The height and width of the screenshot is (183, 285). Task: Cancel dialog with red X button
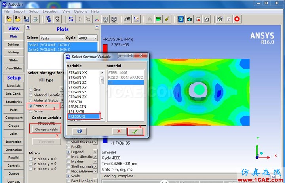pos(119,131)
